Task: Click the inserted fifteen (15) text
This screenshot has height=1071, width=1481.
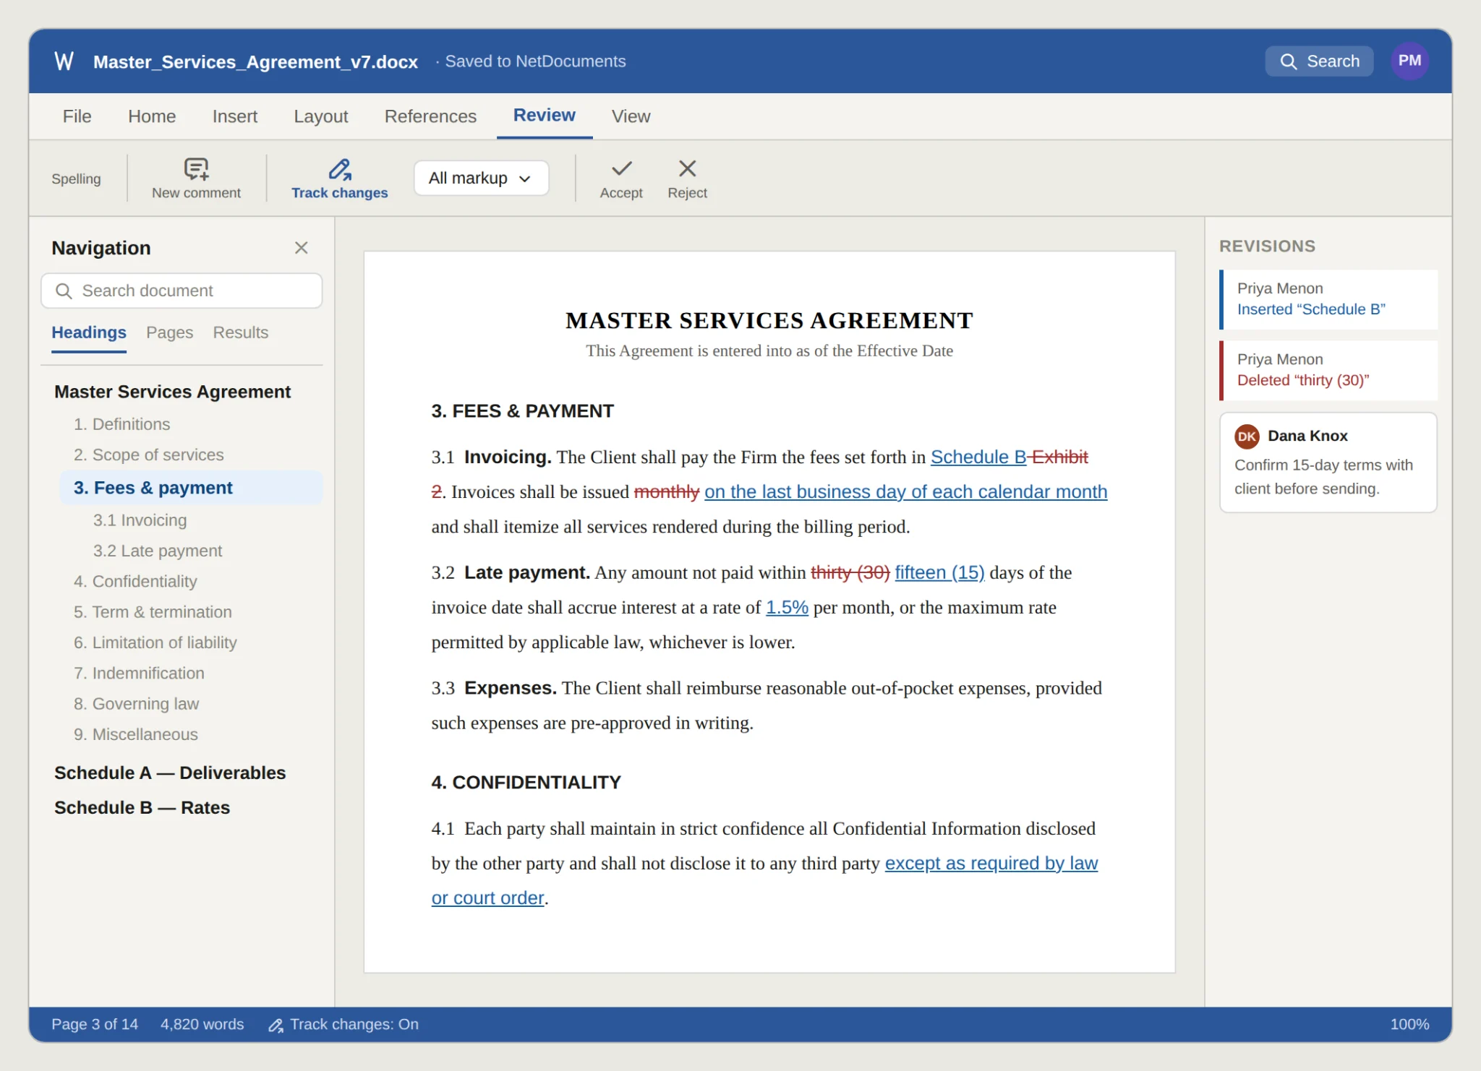Action: click(939, 572)
